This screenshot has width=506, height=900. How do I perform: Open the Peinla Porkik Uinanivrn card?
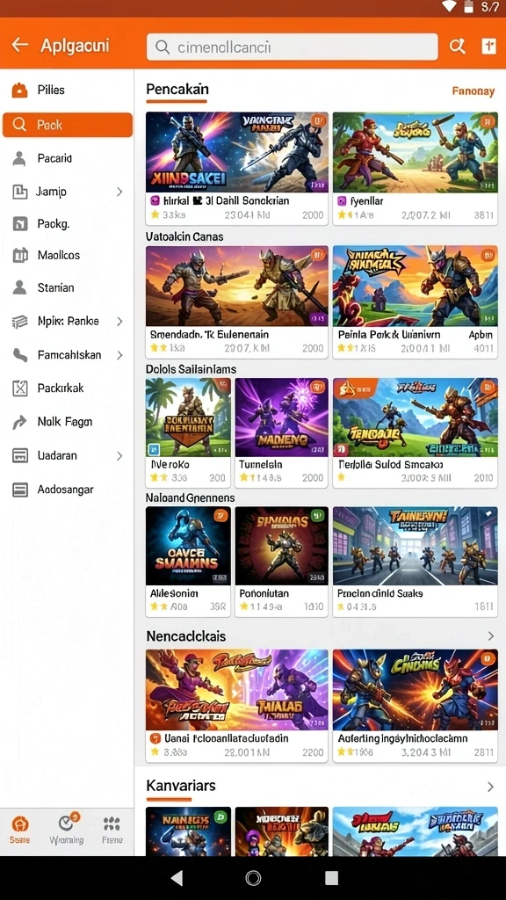point(415,302)
